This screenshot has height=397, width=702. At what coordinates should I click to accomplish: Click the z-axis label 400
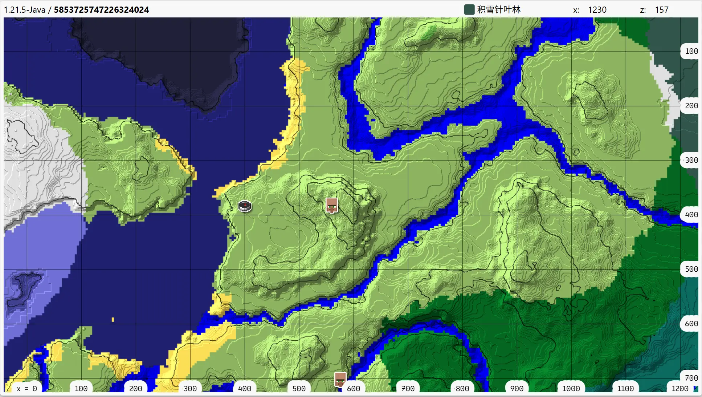point(691,215)
